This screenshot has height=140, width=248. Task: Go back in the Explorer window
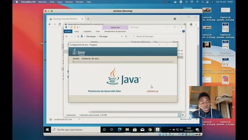pos(67,36)
